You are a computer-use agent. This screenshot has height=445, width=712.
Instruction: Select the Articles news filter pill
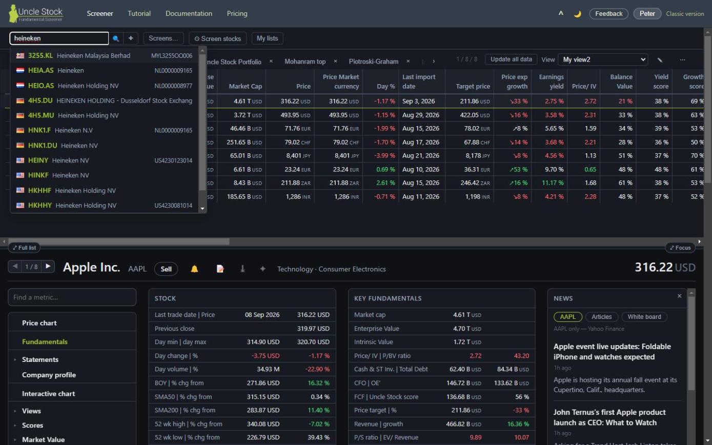602,317
